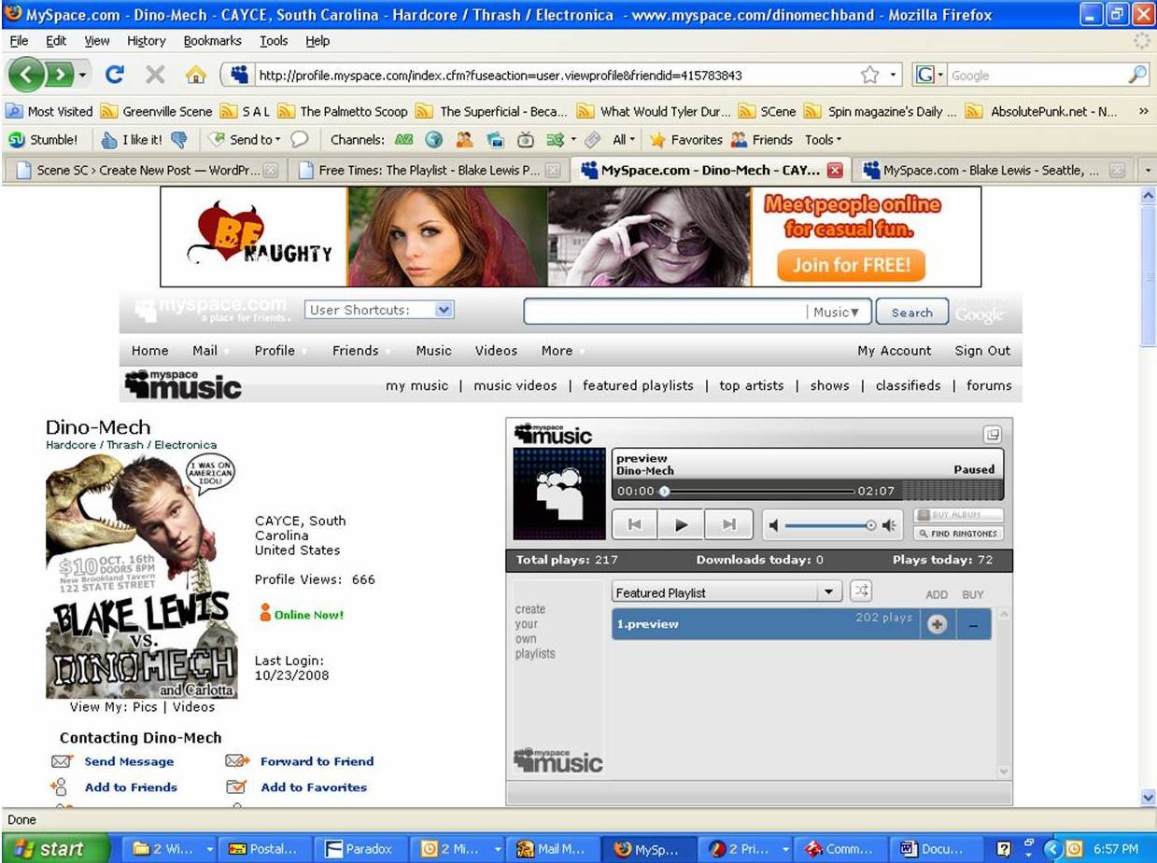The image size is (1157, 863).
Task: Click the loud speaker icon in player
Action: [888, 525]
